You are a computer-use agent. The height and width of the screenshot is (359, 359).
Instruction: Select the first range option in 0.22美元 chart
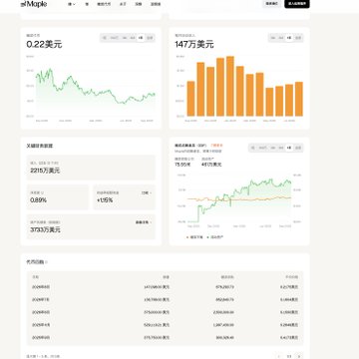(x=105, y=38)
